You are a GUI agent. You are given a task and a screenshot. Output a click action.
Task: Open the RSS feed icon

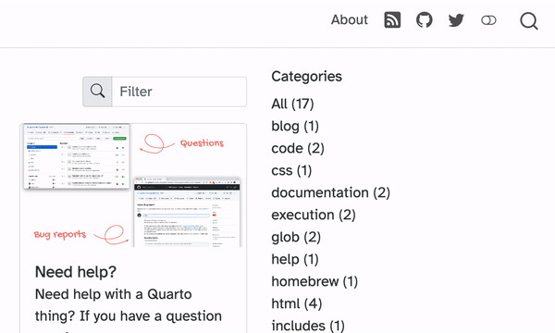tap(392, 19)
